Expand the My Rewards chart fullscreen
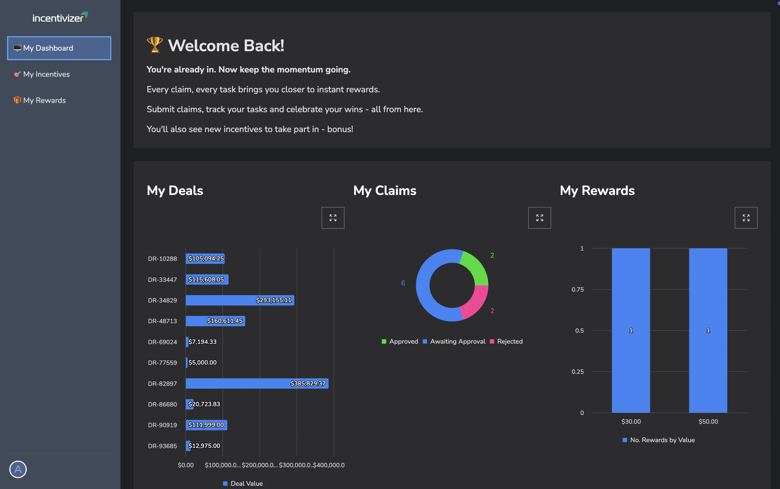780x489 pixels. click(746, 218)
